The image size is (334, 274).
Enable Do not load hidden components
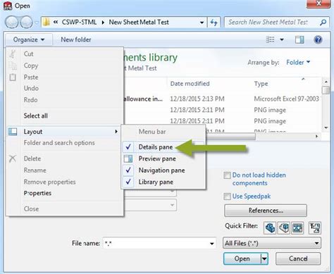227,175
